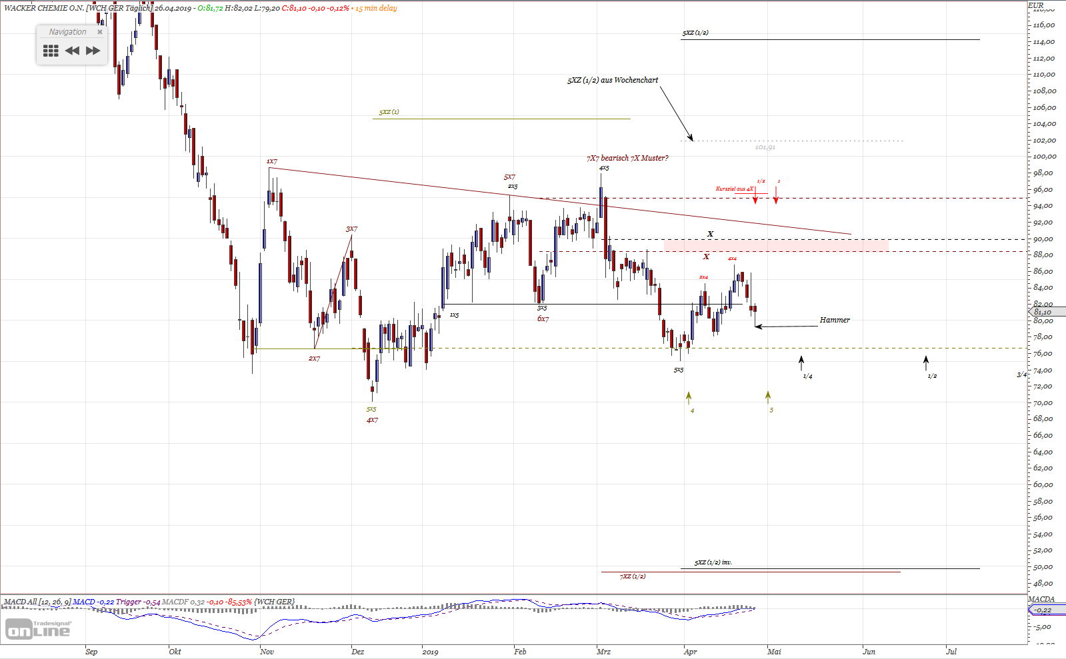Click the '2019' label on time axis
The width and height of the screenshot is (1066, 659).
430,652
